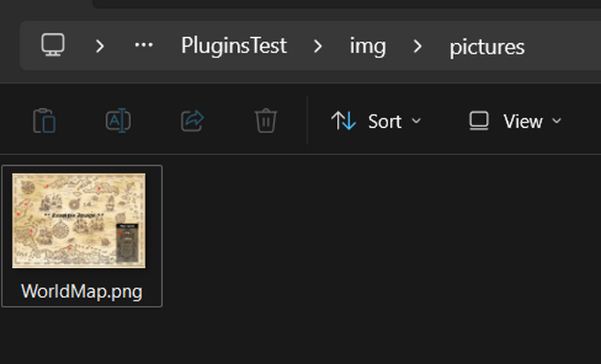Show hidden folders via the ellipsis
Viewport: 601px width, 364px height.
click(x=144, y=45)
